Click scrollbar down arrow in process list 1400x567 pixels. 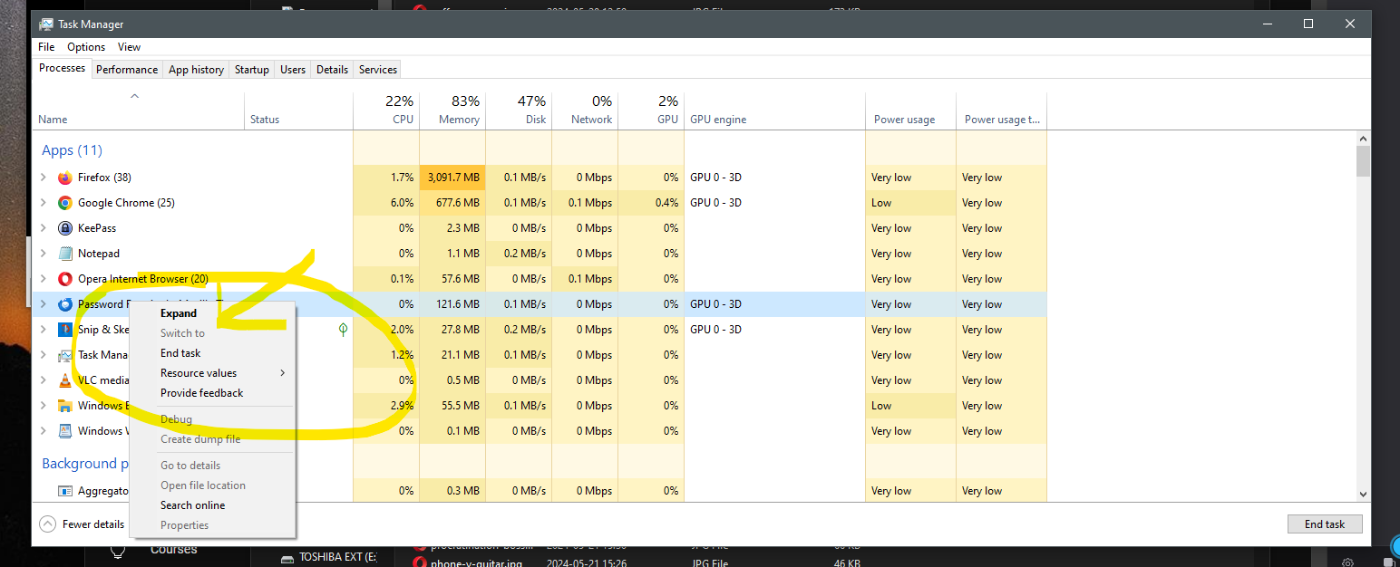[x=1363, y=494]
